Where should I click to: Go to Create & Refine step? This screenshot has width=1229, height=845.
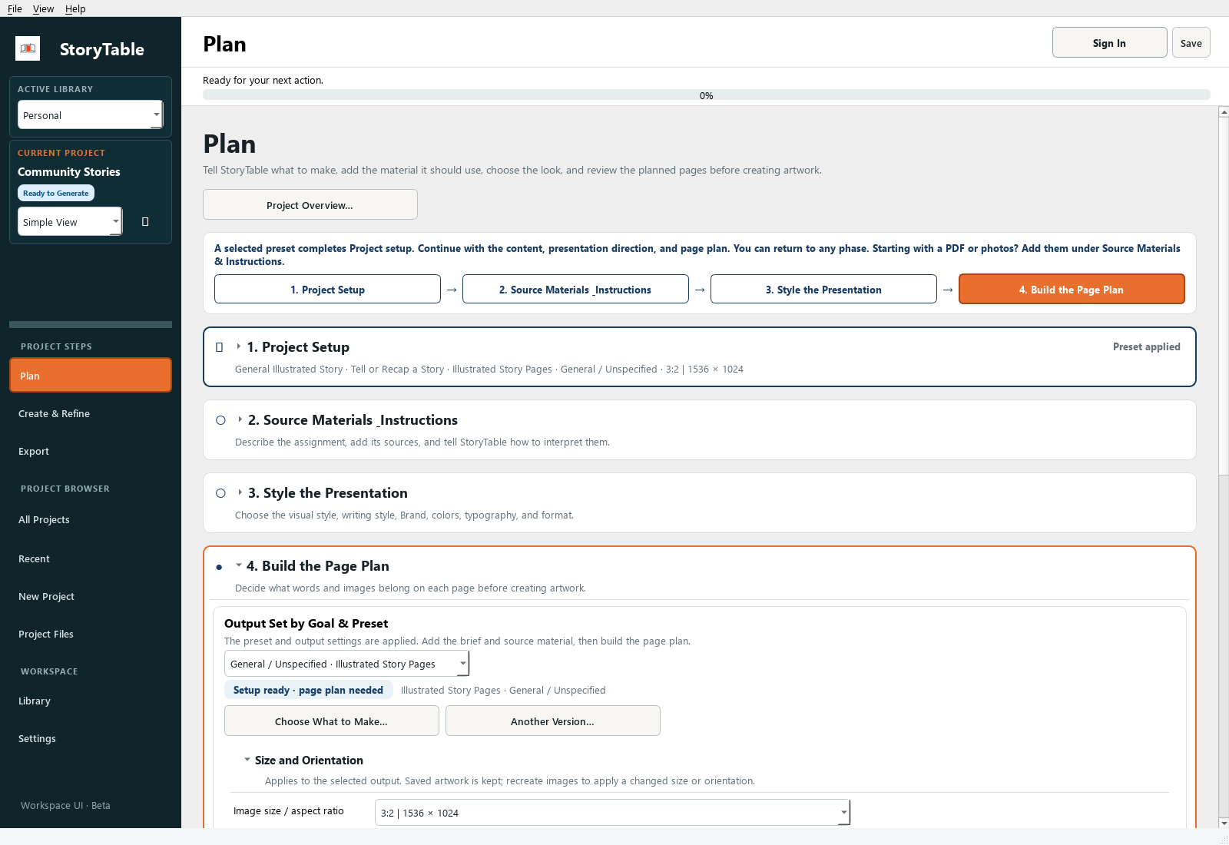(91, 413)
